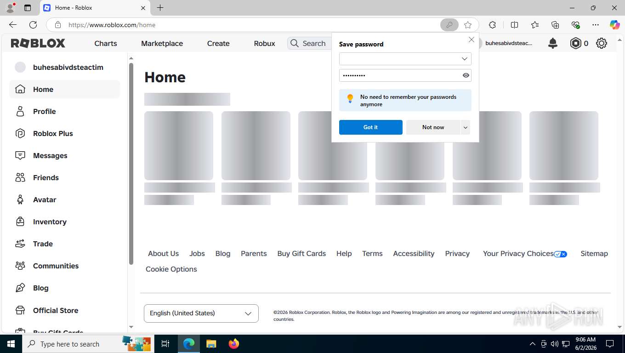This screenshot has width=625, height=353.
Task: Click the Messages sidebar icon
Action: (x=20, y=155)
